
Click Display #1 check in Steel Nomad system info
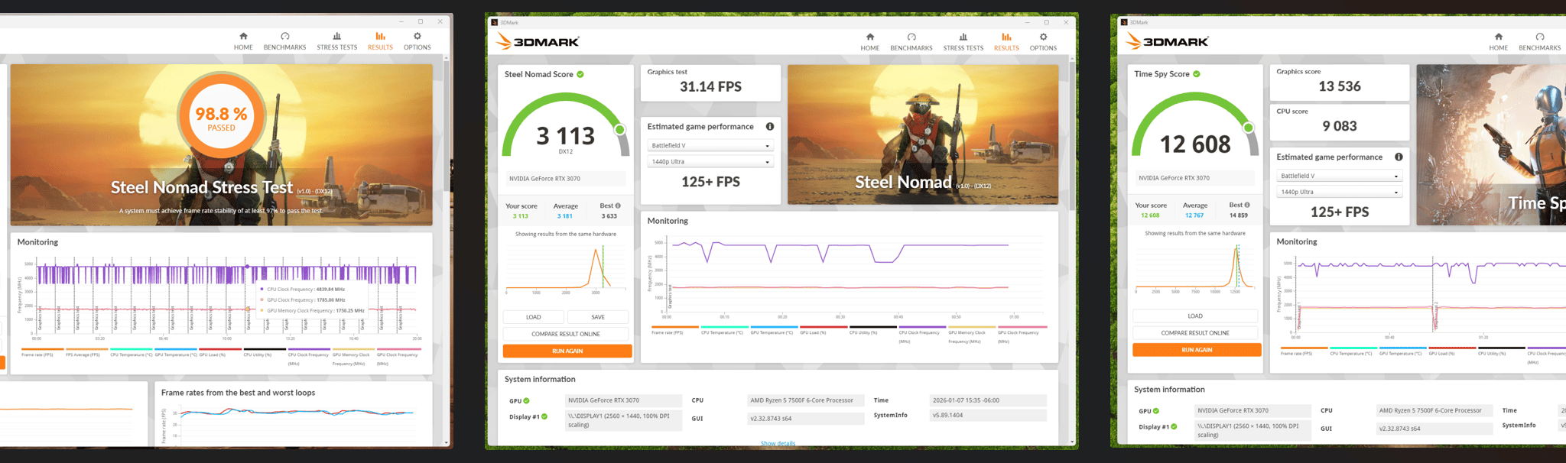544,416
